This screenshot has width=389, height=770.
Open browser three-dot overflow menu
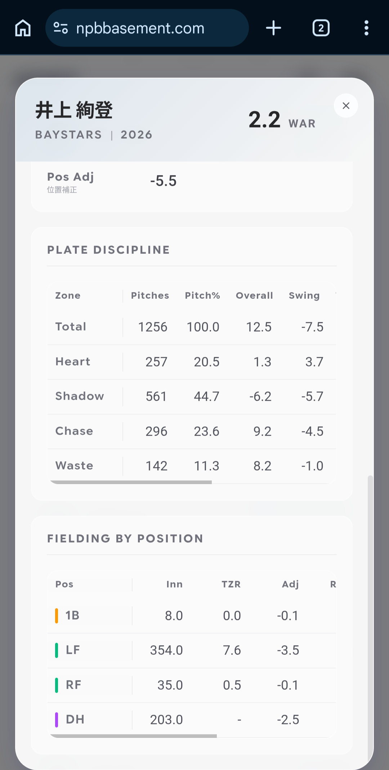click(x=366, y=28)
